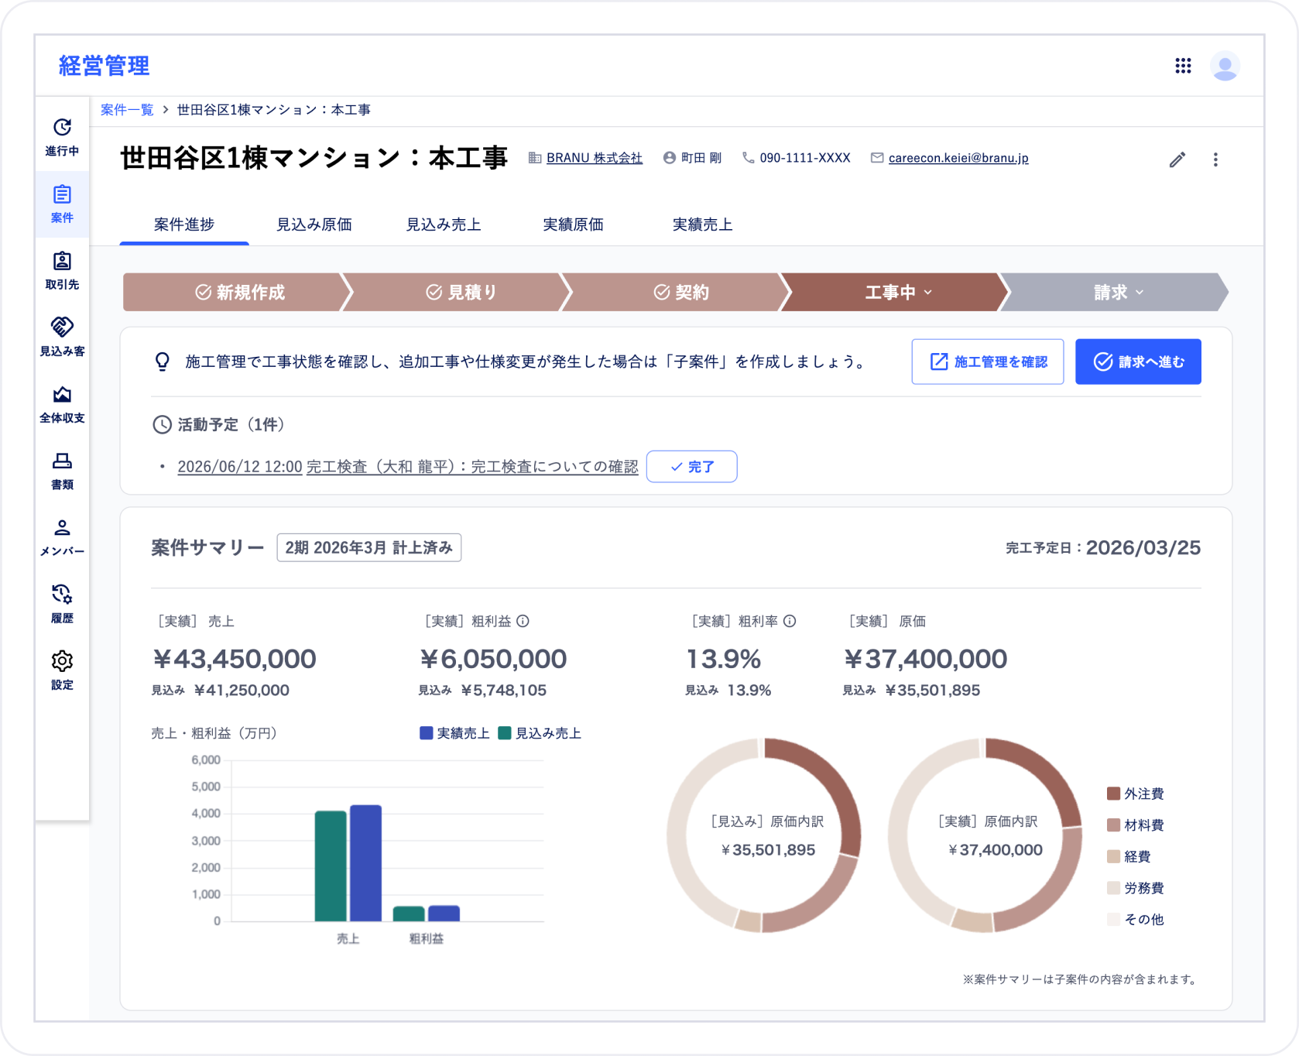Viewport: 1299px width, 1056px height.
Task: Click the info icon beside 粗利益
Action: coord(523,621)
